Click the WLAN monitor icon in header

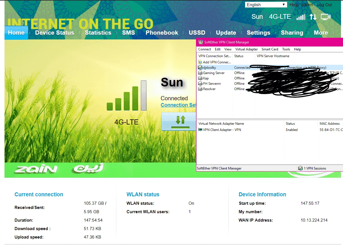(x=326, y=17)
